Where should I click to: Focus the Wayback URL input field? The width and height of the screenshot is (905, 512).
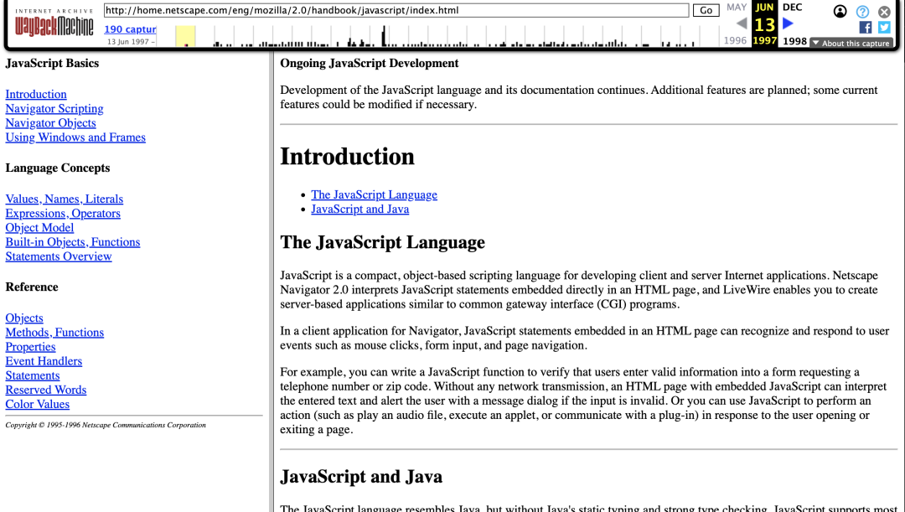tap(396, 10)
